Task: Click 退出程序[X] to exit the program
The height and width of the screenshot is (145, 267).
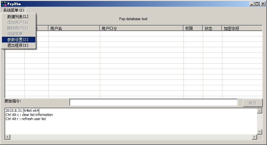Action: (x=18, y=45)
